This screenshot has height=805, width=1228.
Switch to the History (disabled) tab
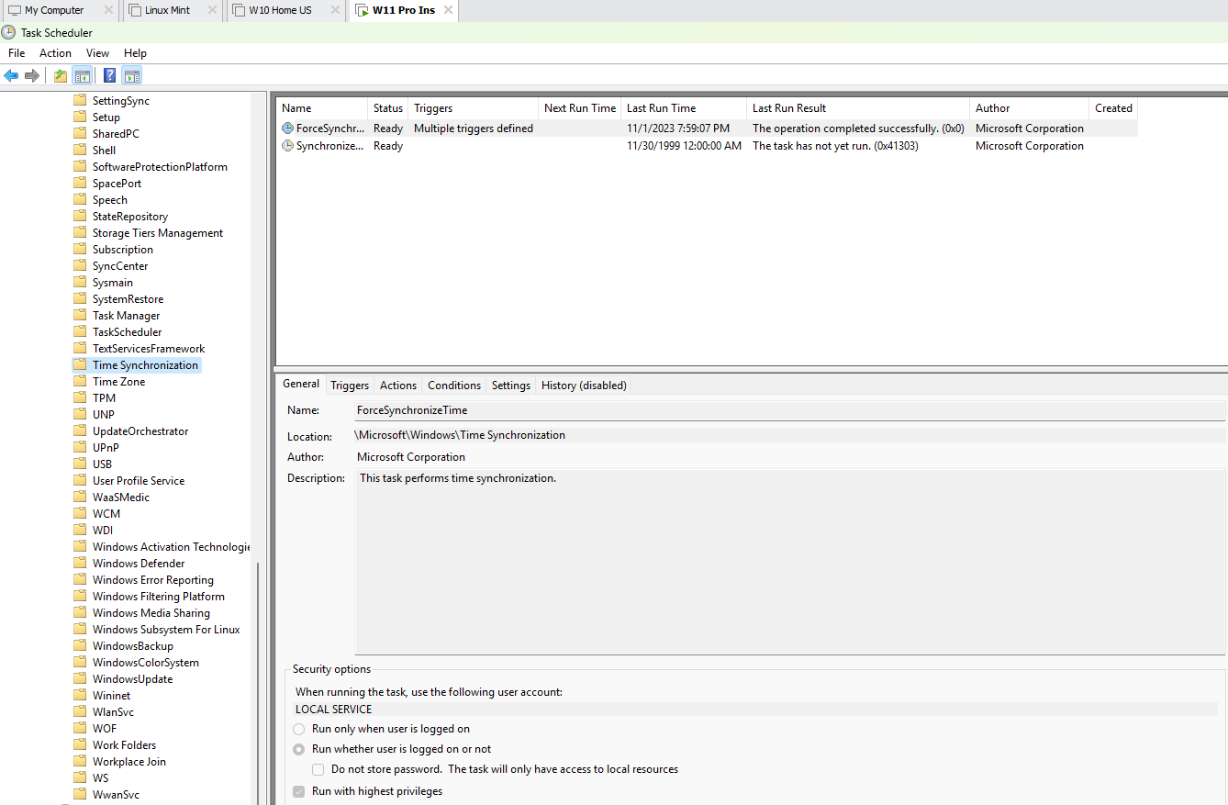584,386
